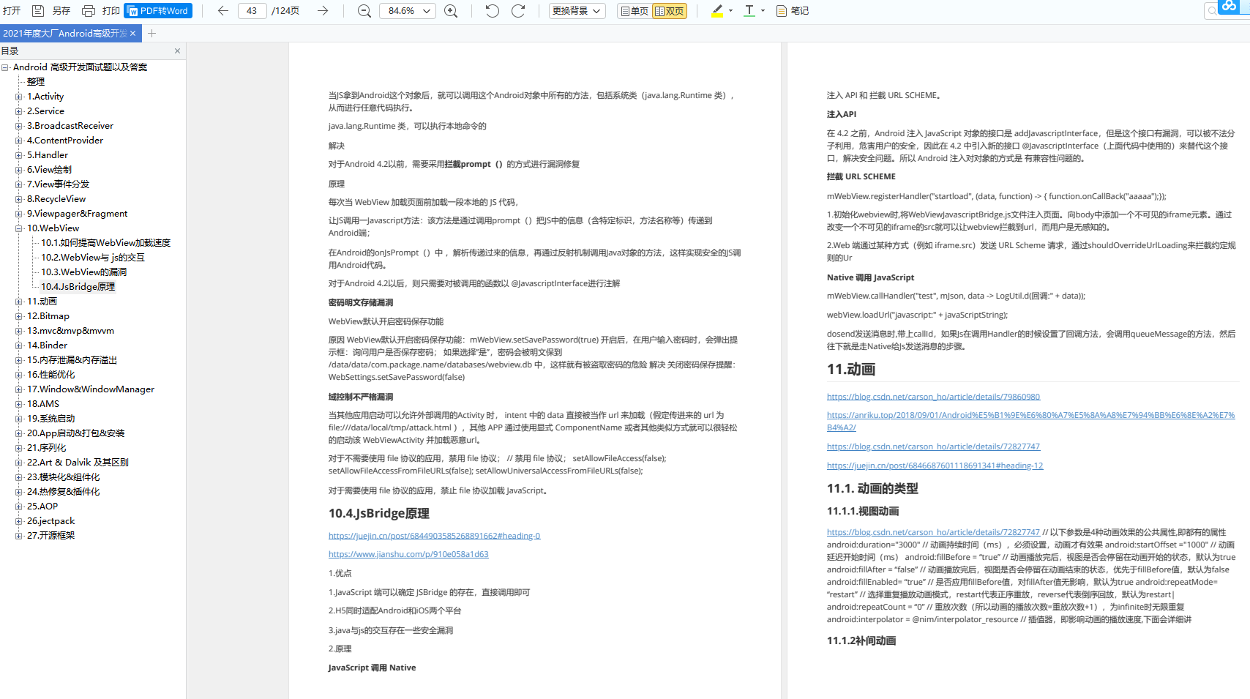Rotate the page clockwise

[518, 11]
